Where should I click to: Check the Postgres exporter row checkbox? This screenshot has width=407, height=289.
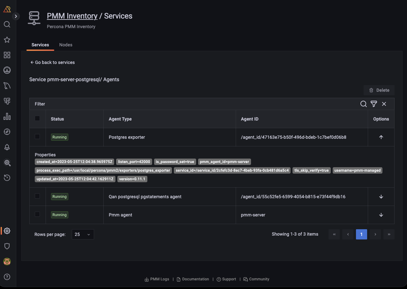click(37, 137)
